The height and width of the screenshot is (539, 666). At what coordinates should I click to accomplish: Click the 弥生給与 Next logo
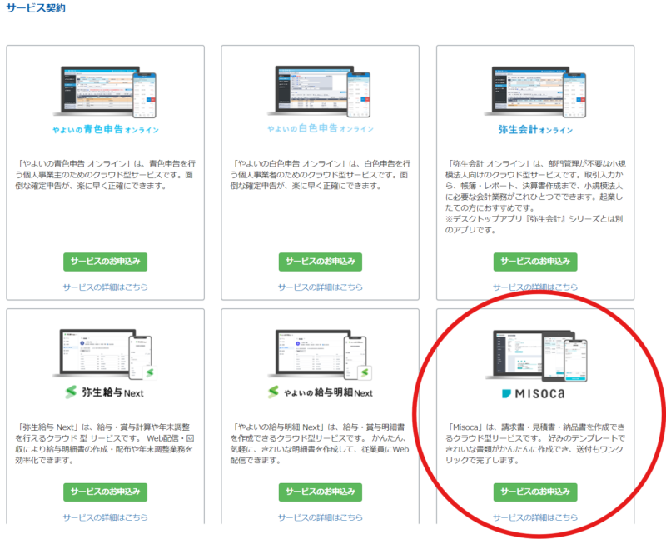tap(105, 392)
